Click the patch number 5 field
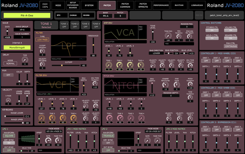The image size is (245, 154). pyautogui.click(x=120, y=16)
